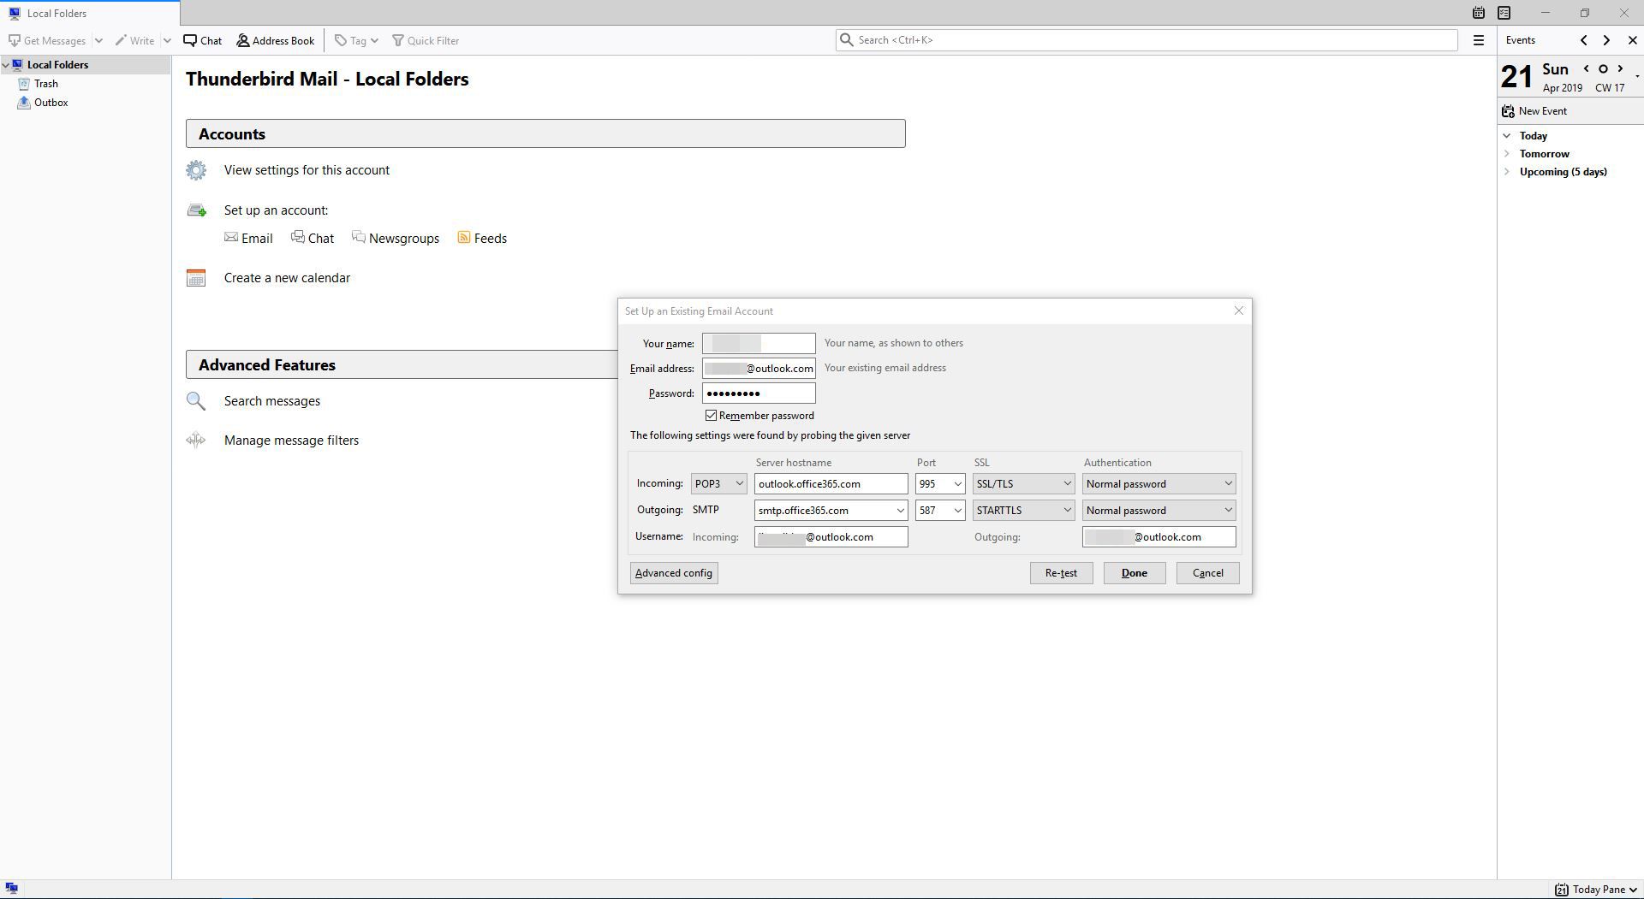Open the Calendar tab icon in title bar
This screenshot has width=1644, height=899.
1478,13
